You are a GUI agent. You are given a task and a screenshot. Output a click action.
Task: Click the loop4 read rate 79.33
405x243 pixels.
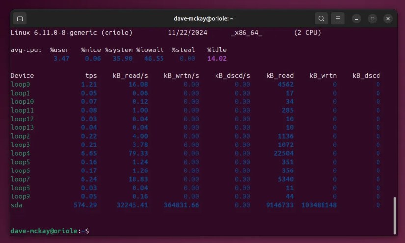tap(138, 153)
